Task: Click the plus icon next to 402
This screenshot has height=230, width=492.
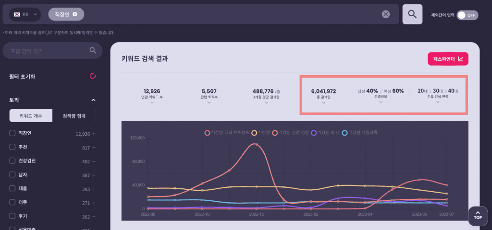Action: [x=94, y=161]
